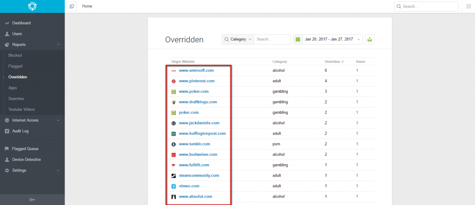Open the apps grid icon at the top right
Viewport: 475px width, 205px height.
coord(469,6)
